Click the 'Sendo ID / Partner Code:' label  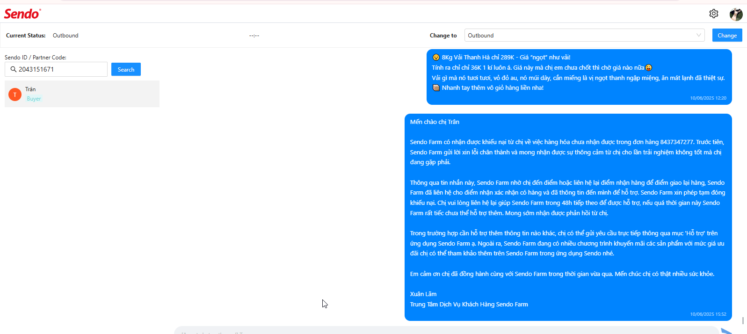click(x=36, y=58)
